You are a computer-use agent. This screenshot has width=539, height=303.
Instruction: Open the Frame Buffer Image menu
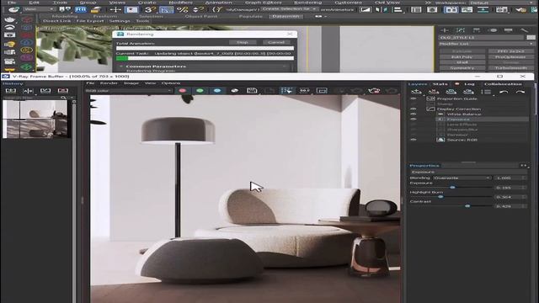pos(131,83)
